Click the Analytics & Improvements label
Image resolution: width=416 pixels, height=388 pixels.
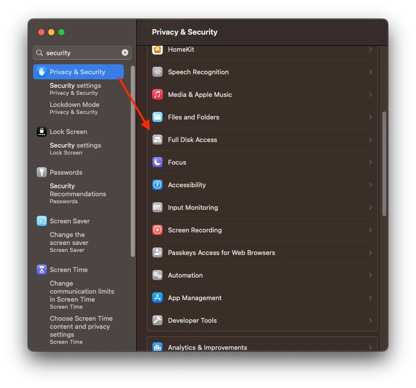207,347
